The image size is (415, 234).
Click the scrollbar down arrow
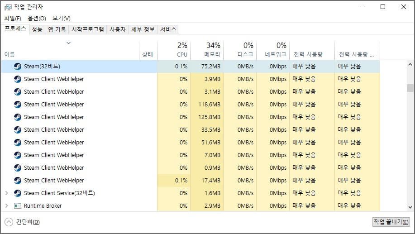click(x=410, y=207)
